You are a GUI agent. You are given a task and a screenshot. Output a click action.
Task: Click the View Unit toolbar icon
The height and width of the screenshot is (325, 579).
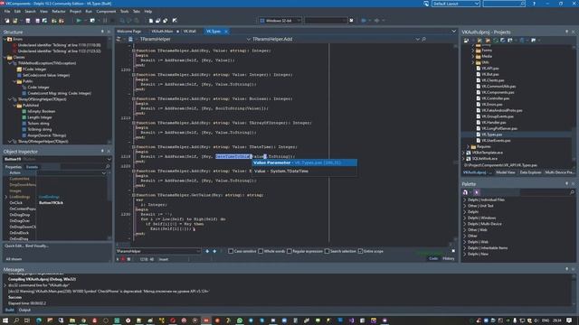(151, 21)
